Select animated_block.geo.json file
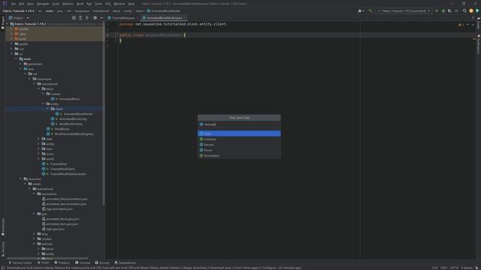Viewport: 481px width, 270px height. tap(62, 218)
